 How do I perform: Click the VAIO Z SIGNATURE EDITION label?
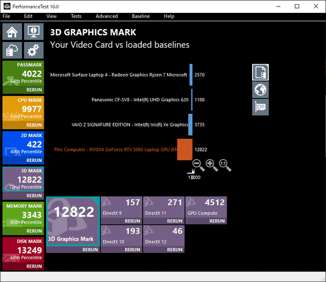pos(130,125)
